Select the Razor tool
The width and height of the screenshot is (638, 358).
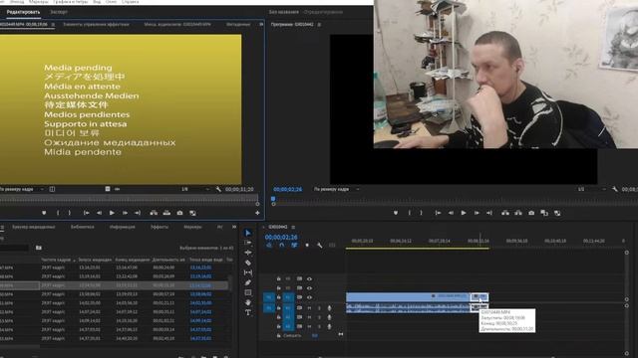click(248, 263)
